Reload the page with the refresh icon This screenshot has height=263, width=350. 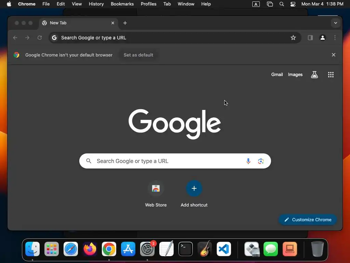(x=40, y=38)
